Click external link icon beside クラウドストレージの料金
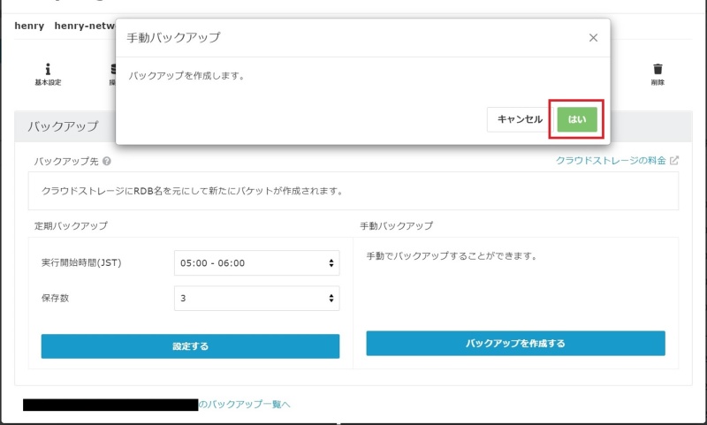Screen dimensions: 707x425 (x=674, y=161)
